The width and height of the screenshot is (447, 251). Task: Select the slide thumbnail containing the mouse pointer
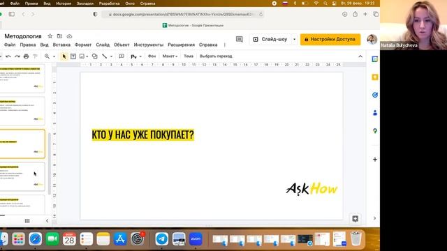click(x=22, y=176)
